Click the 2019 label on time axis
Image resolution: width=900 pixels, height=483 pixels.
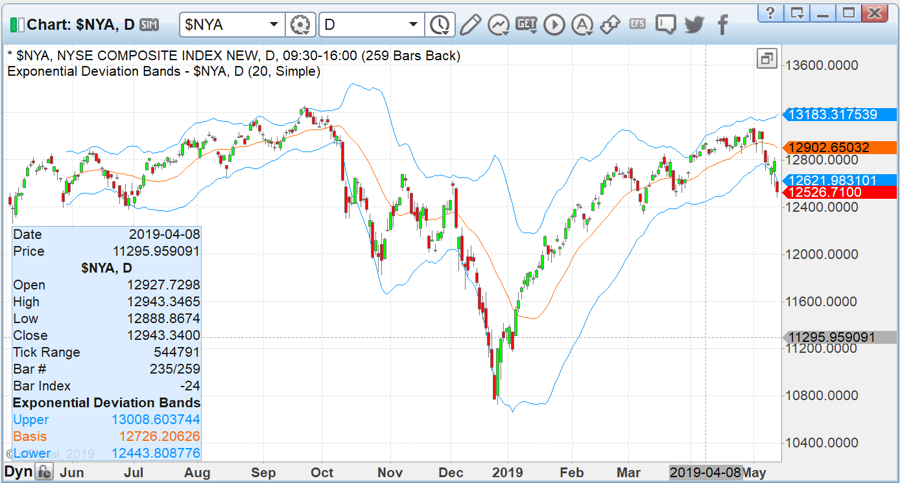click(x=508, y=473)
